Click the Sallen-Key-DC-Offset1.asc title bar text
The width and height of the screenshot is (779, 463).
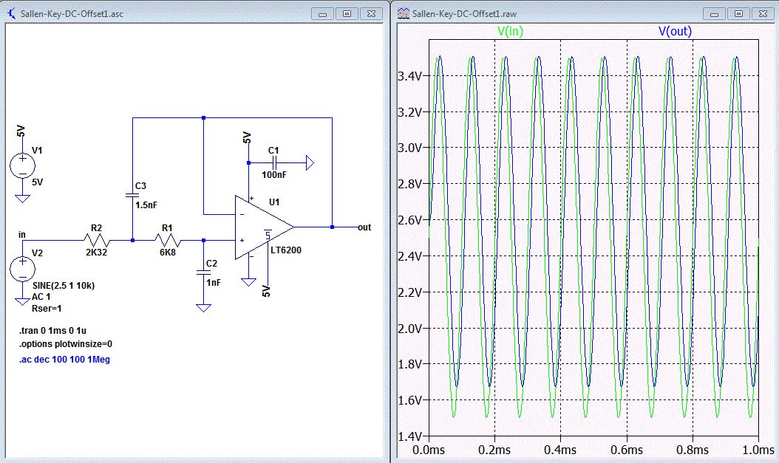(x=72, y=14)
